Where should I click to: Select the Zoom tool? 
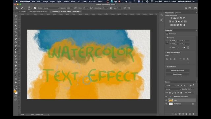[16, 86]
